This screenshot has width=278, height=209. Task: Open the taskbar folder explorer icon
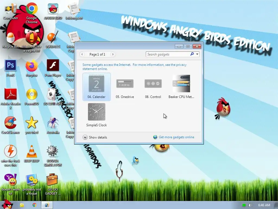click(22, 205)
